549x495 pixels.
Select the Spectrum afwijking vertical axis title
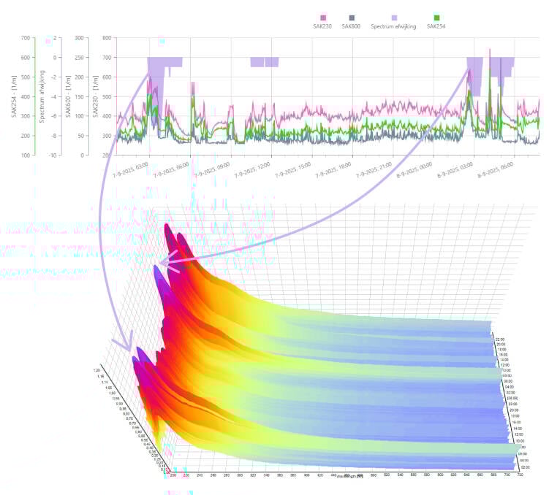pyautogui.click(x=43, y=96)
